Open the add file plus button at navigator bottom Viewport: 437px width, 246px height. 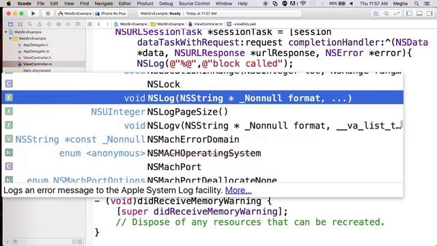(x=7, y=241)
